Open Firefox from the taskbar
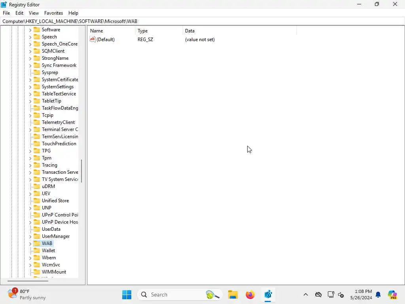 (x=250, y=294)
